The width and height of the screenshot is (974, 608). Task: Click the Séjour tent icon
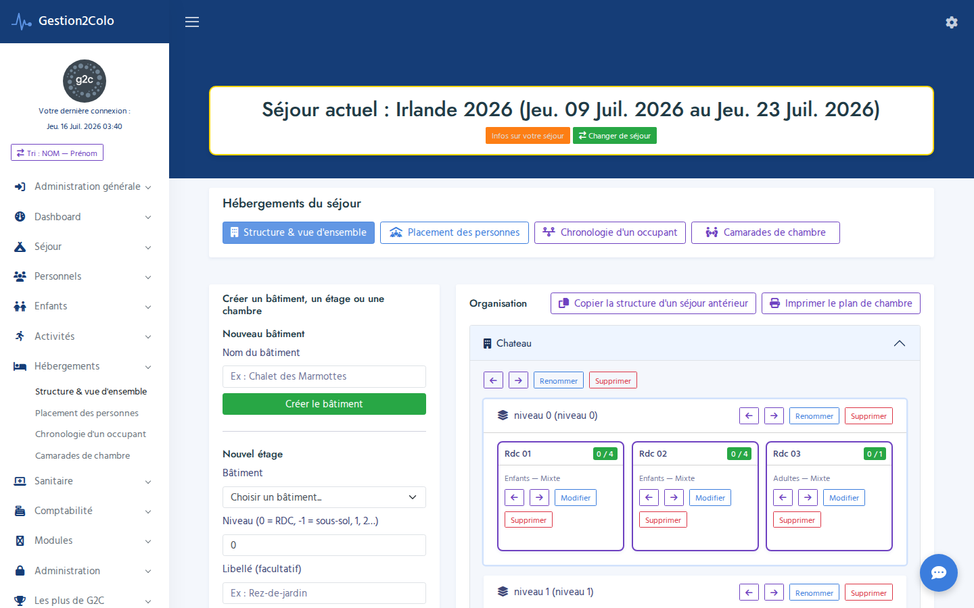point(20,247)
